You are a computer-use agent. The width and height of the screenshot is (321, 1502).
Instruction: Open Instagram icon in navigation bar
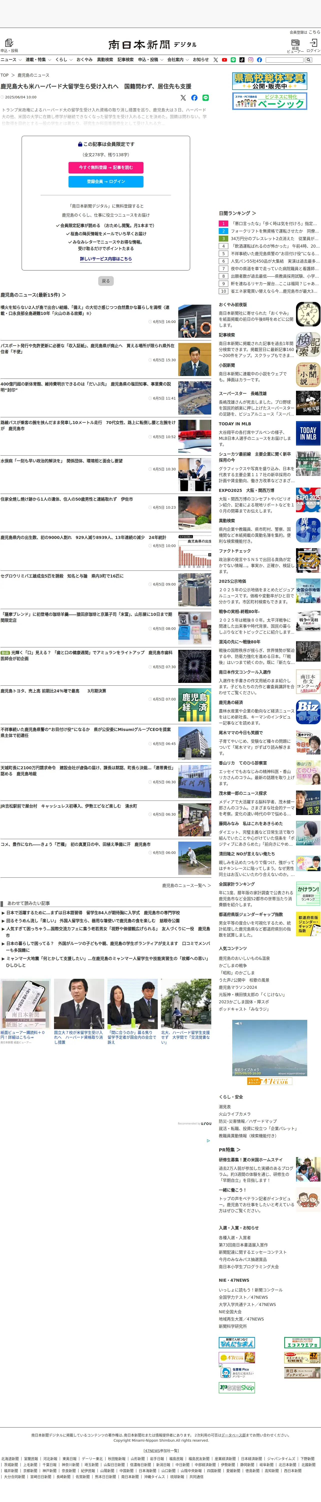click(250, 60)
